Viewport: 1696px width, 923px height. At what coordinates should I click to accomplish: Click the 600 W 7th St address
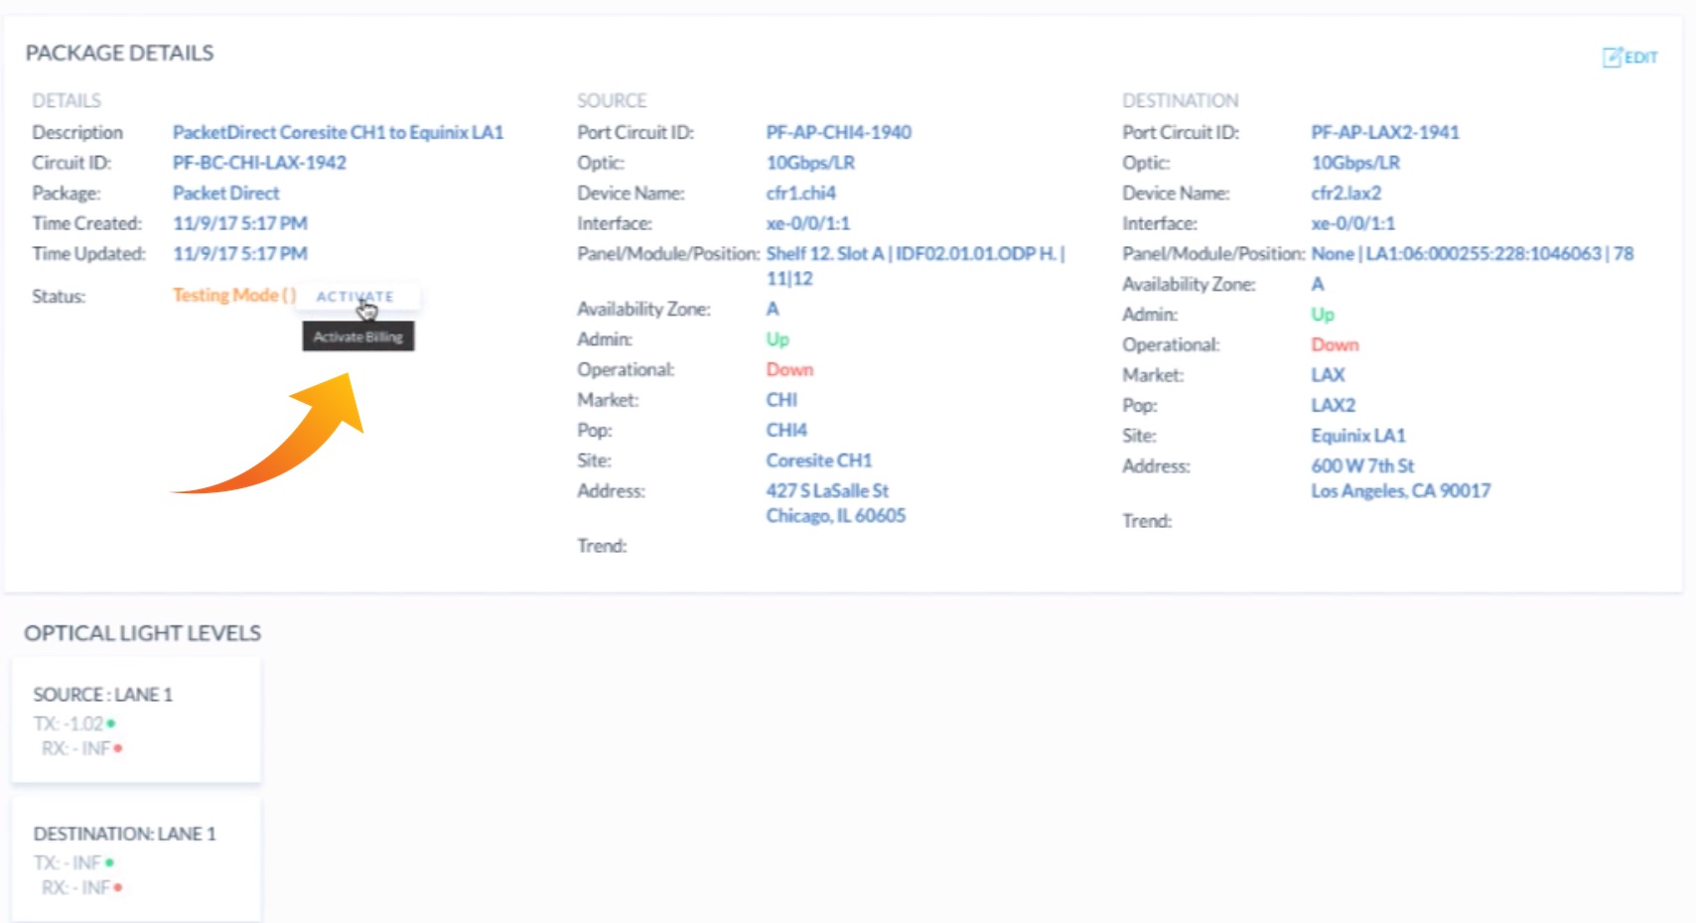coord(1362,465)
